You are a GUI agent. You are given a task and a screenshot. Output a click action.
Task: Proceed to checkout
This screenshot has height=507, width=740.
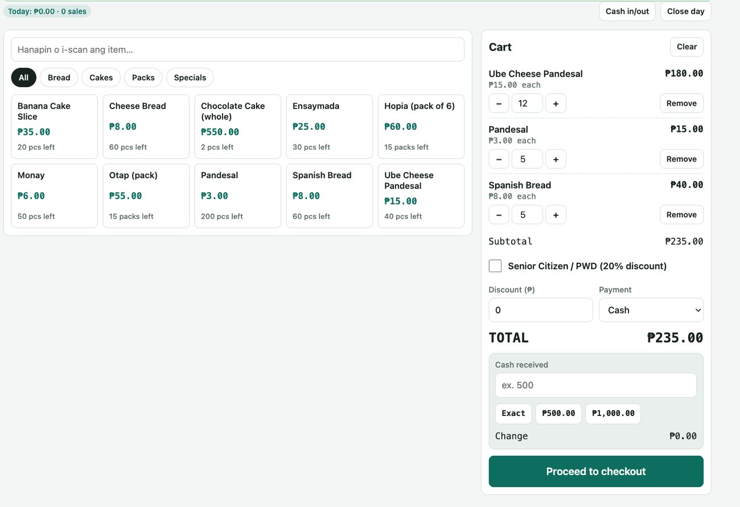(596, 471)
